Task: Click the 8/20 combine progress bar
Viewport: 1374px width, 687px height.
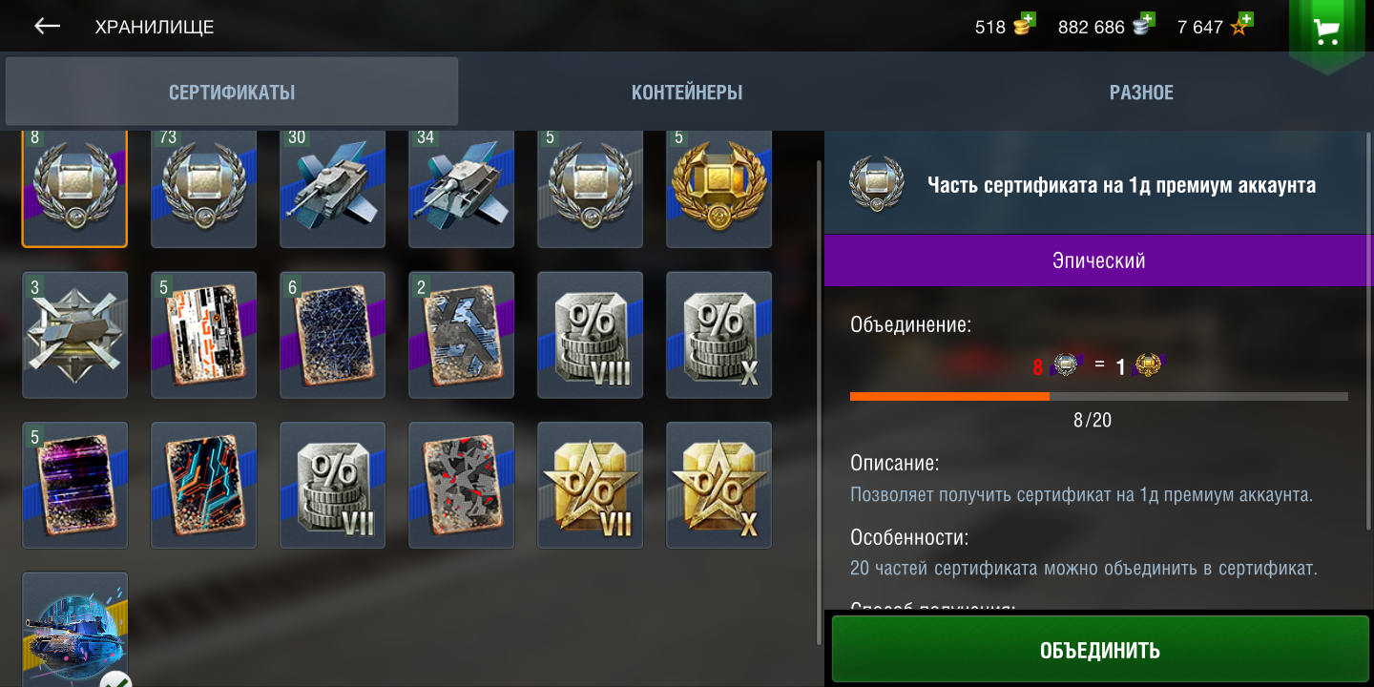Action: [1099, 396]
